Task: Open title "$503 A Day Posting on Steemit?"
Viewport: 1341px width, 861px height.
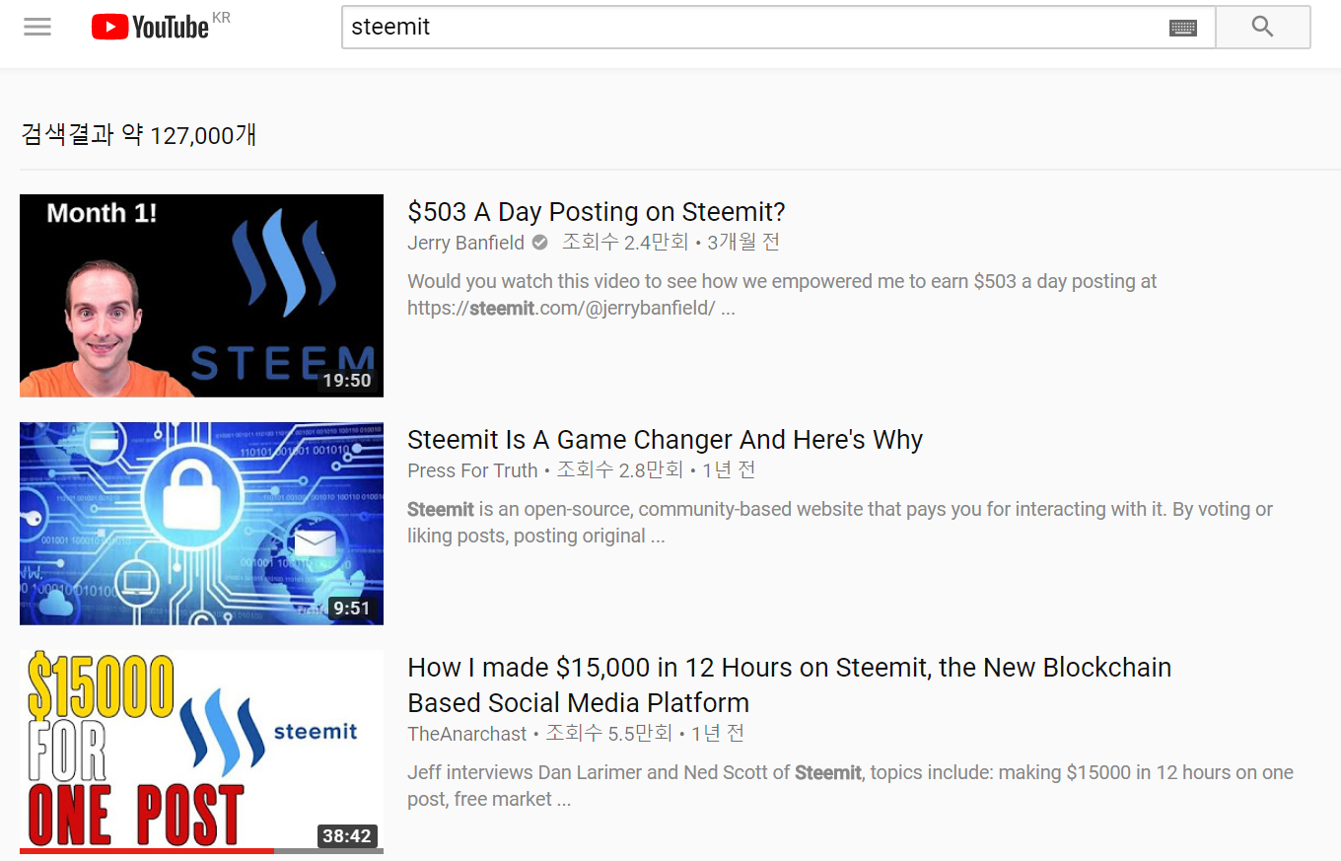Action: click(597, 212)
